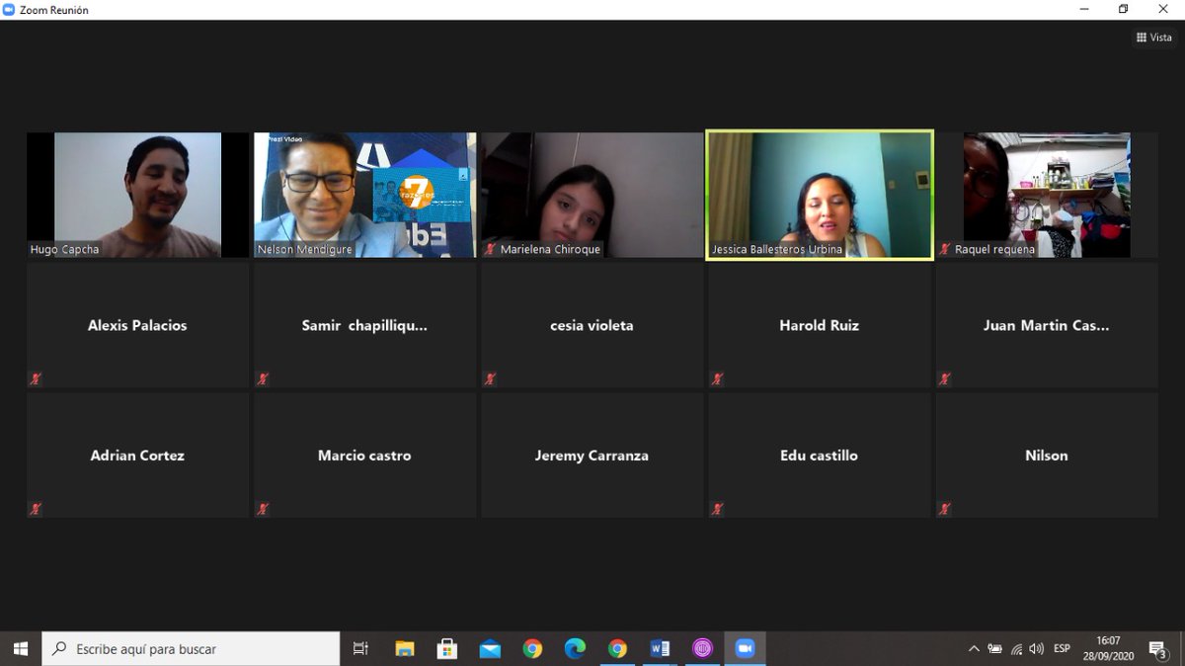Click muted mic icon on Edu castillo tile
The image size is (1185, 666).
(717, 509)
